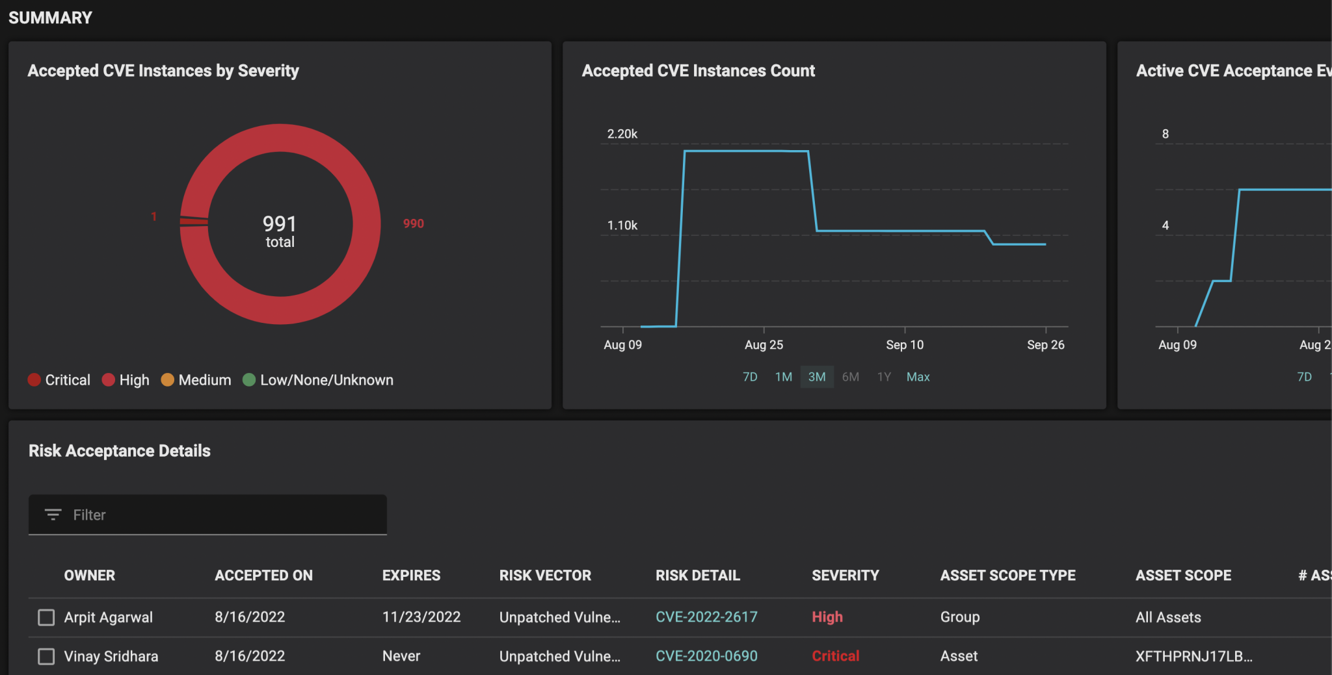Screen dimensions: 1332x675
Task: Click the High severity label in table
Action: click(x=827, y=617)
